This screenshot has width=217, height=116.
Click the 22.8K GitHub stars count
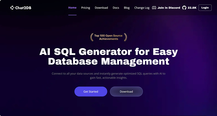point(192,8)
